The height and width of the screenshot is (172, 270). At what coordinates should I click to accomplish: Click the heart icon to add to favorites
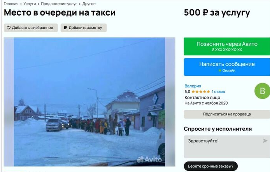coord(9,28)
